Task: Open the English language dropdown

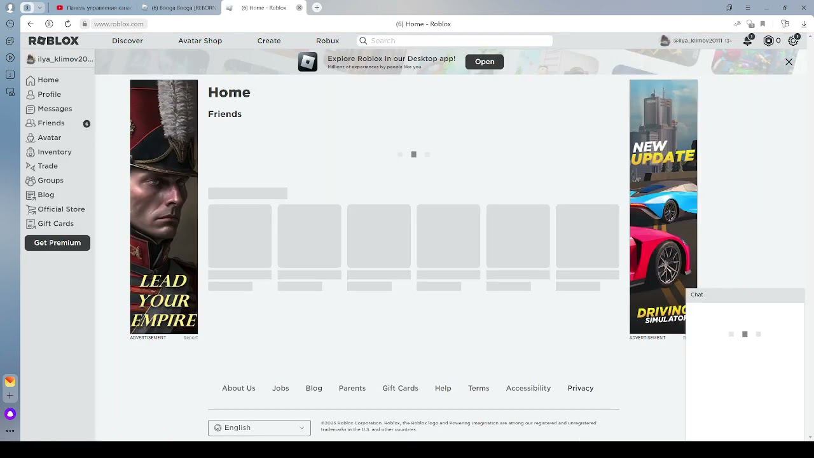Action: [259, 428]
